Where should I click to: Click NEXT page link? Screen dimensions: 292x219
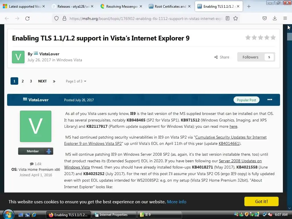tap(42, 81)
